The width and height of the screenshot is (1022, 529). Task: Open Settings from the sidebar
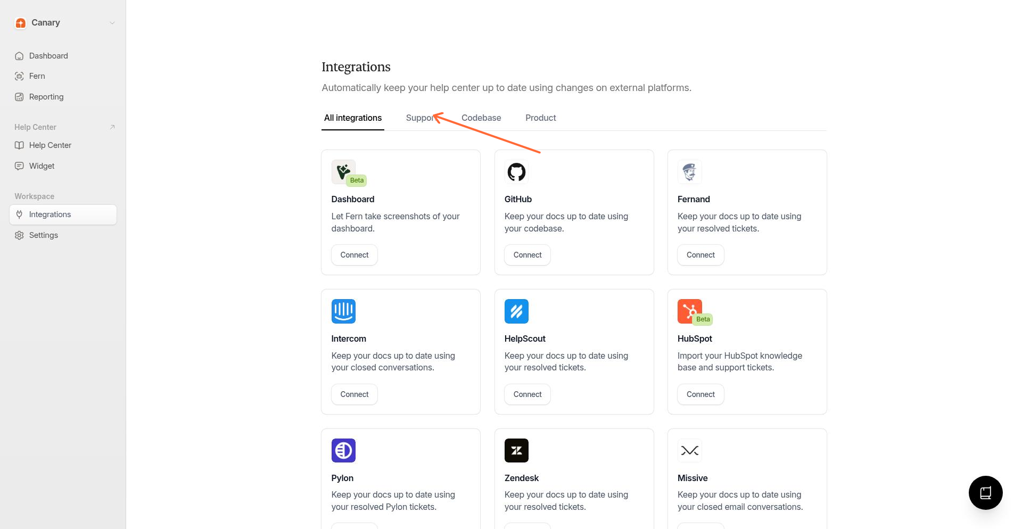[44, 235]
